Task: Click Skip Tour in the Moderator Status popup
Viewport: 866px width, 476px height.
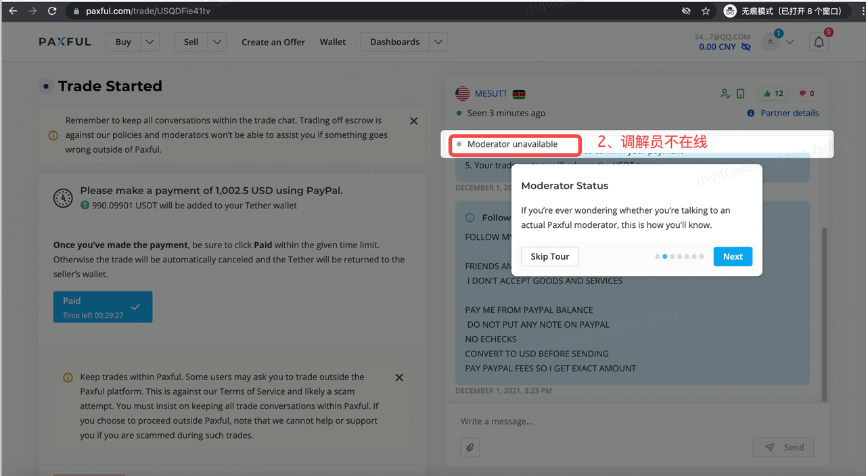Action: pos(550,256)
